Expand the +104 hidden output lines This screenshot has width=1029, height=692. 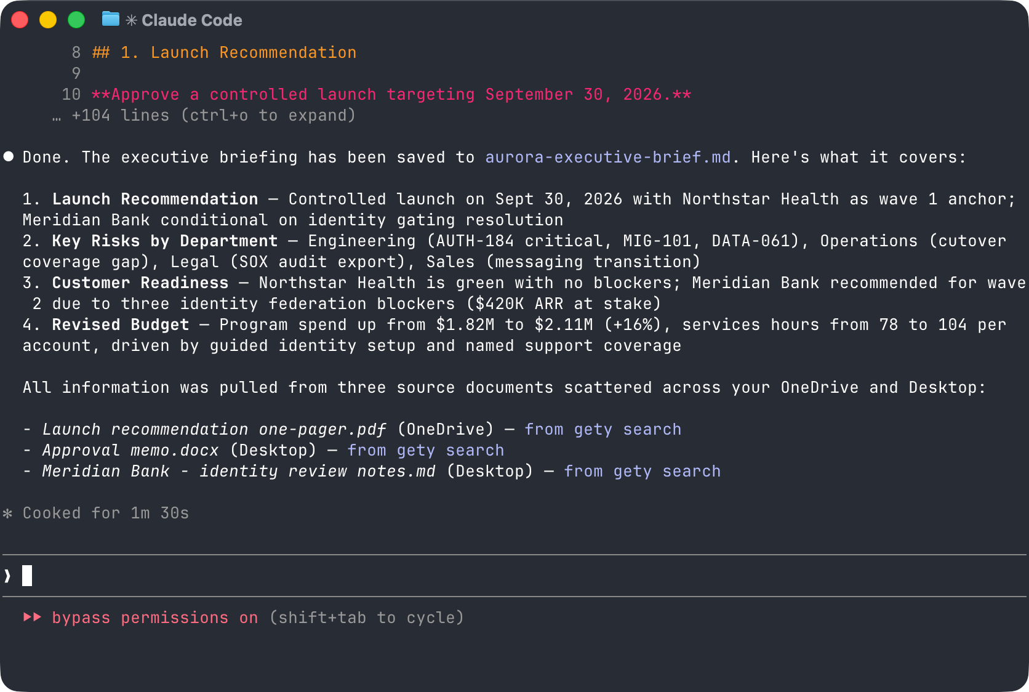[x=121, y=115]
